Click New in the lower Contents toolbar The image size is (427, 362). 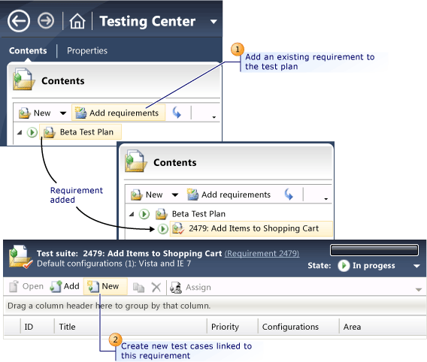(147, 195)
